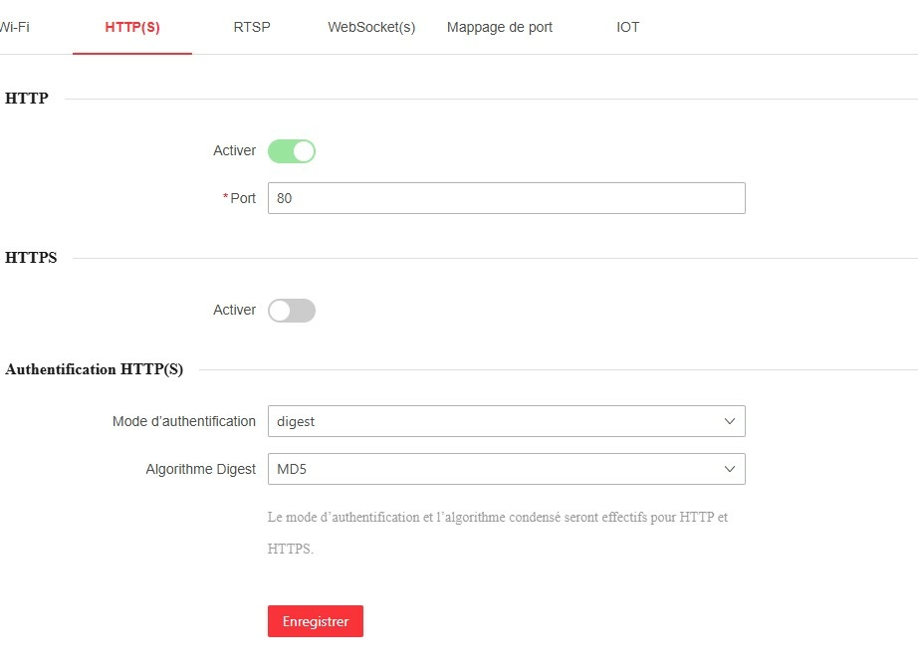Click the HTTPS section heading

(x=31, y=258)
